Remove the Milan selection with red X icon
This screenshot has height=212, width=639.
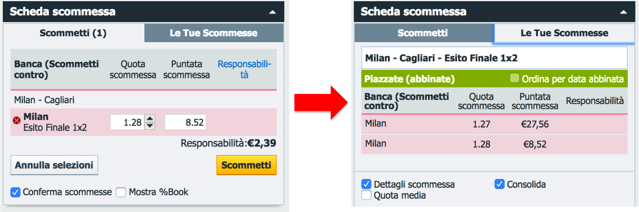click(x=16, y=120)
